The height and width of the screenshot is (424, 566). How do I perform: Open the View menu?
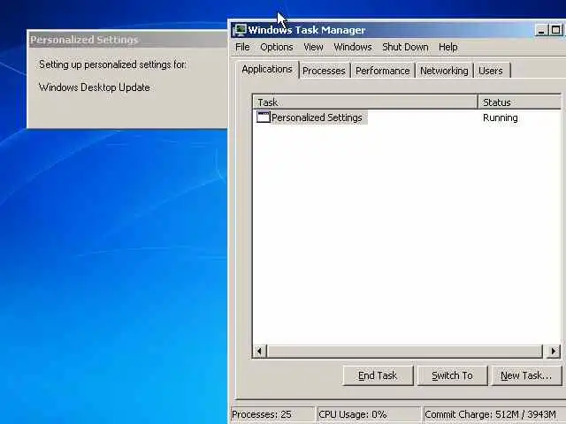pos(313,47)
